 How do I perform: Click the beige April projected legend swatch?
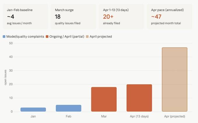coord(87,36)
